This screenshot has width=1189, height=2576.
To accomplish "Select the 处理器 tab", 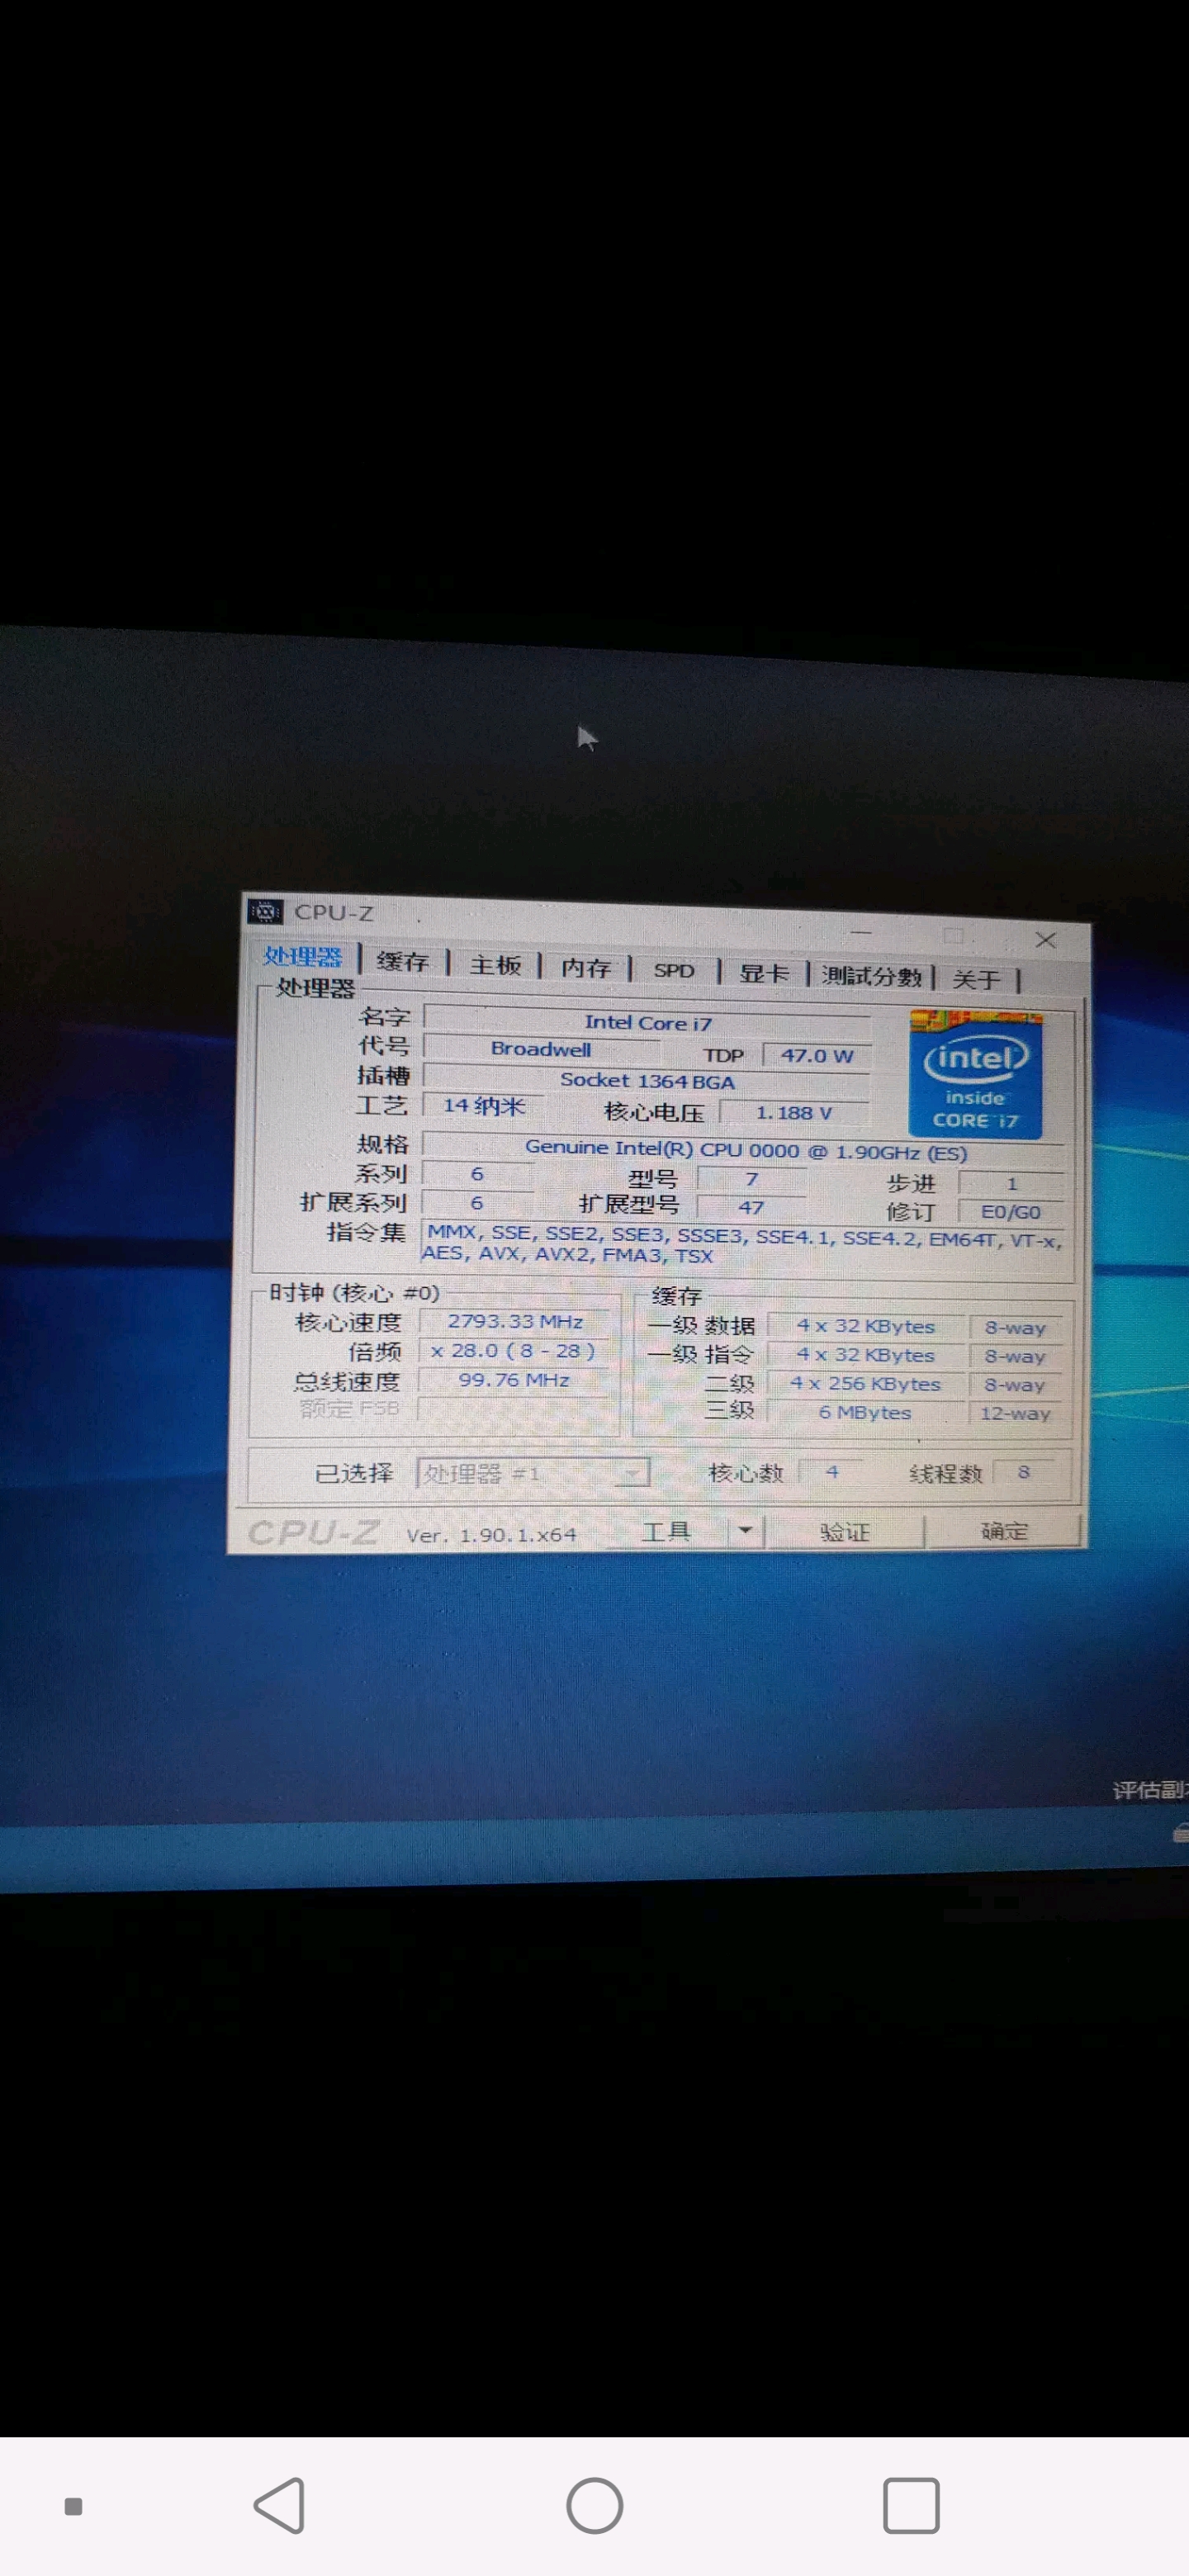I will coord(303,958).
